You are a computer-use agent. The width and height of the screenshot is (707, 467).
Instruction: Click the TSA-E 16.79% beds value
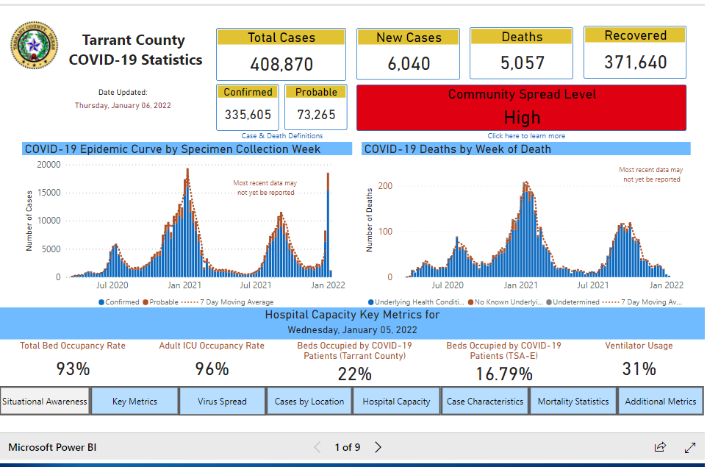[x=505, y=374]
